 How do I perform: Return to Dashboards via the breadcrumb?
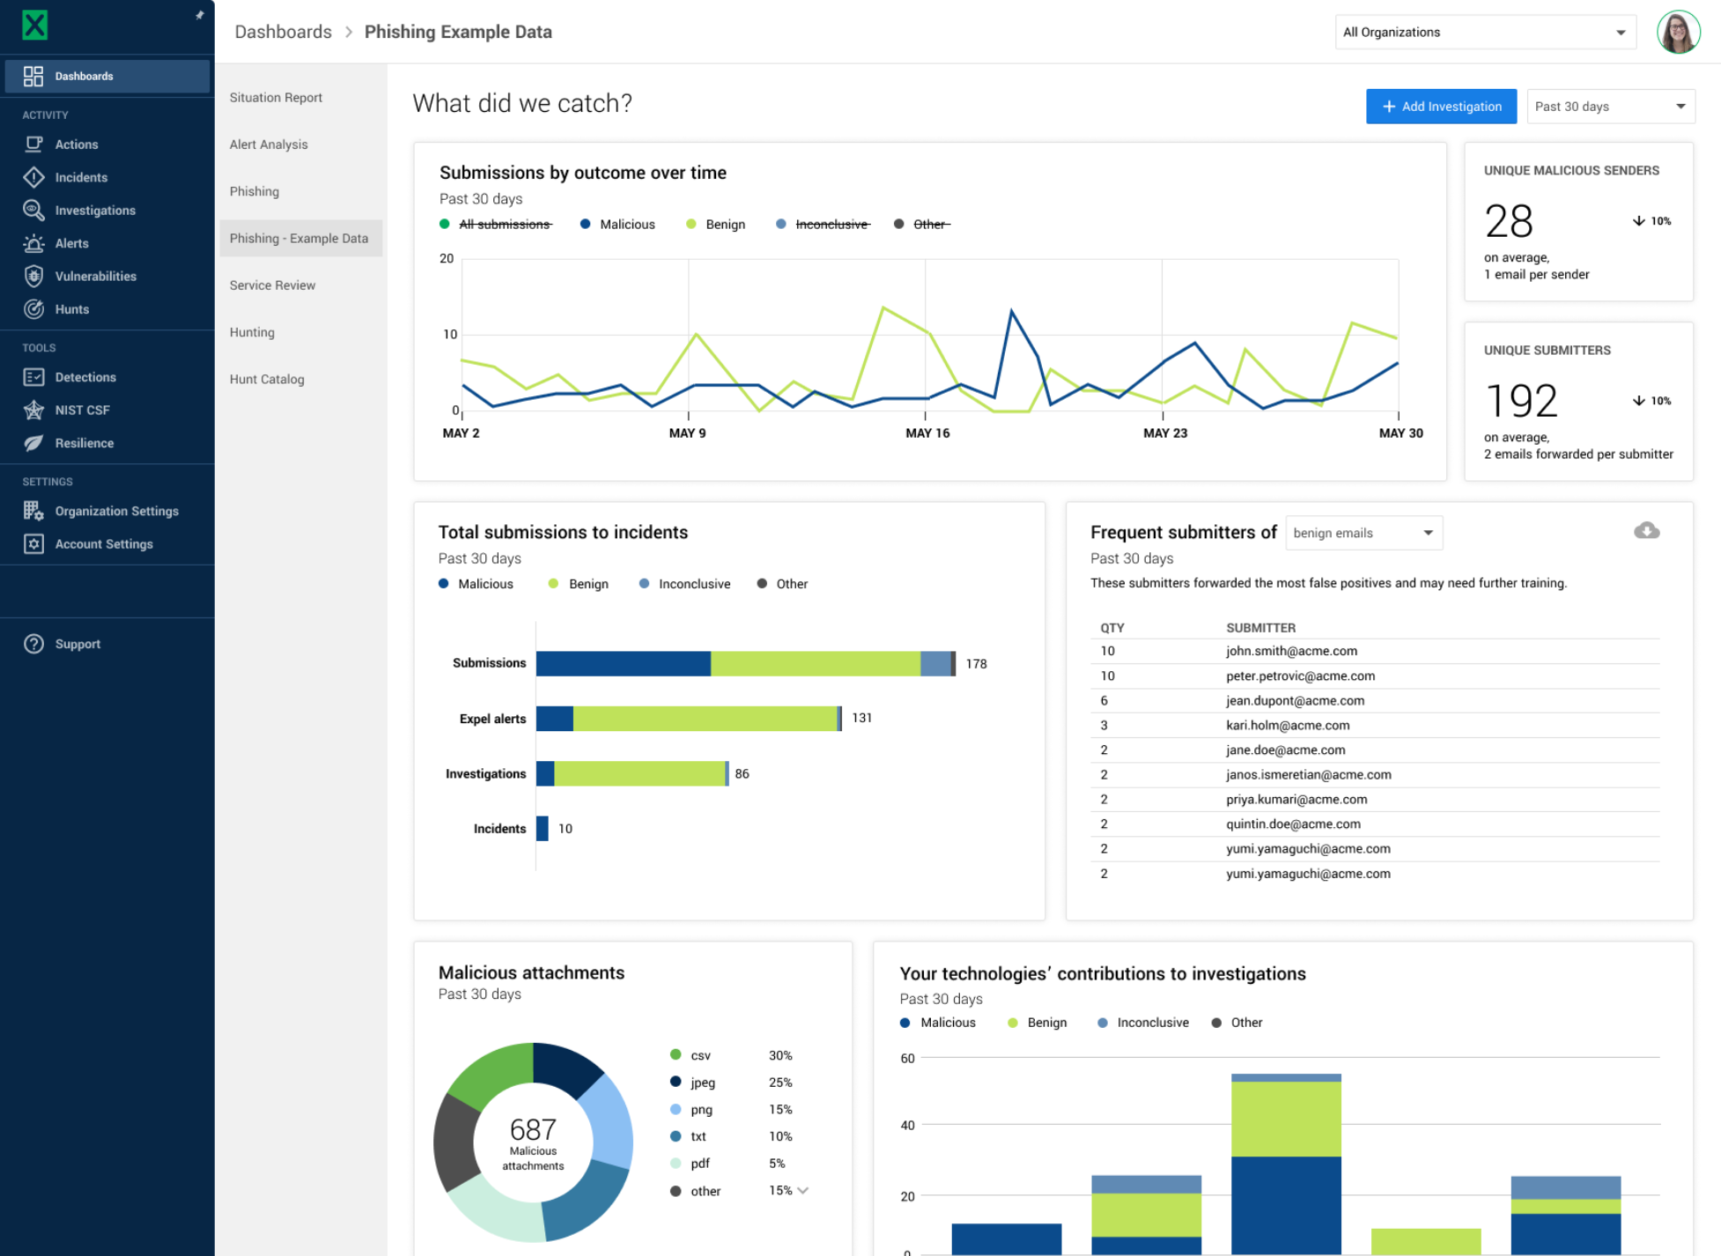coord(282,31)
